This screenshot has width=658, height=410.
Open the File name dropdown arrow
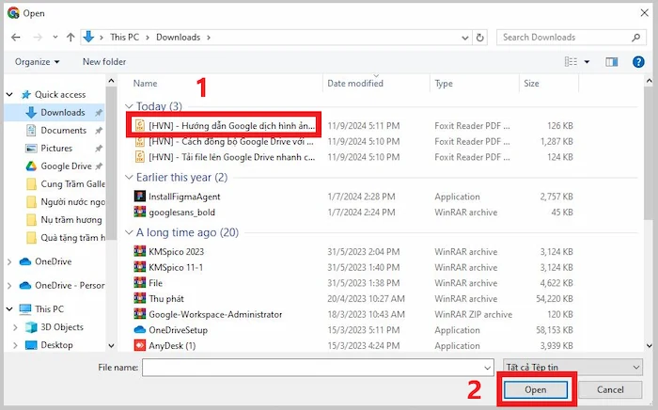tap(487, 368)
